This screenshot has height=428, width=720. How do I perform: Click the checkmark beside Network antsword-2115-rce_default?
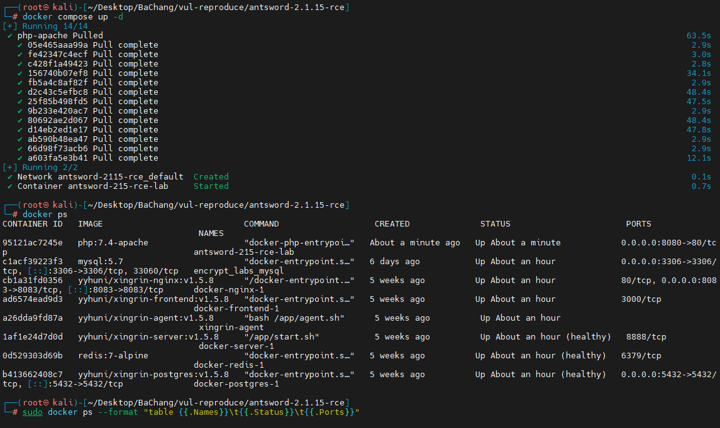[x=9, y=177]
